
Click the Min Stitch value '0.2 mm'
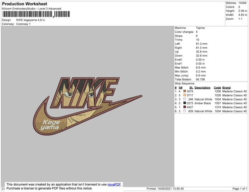coord(201,72)
